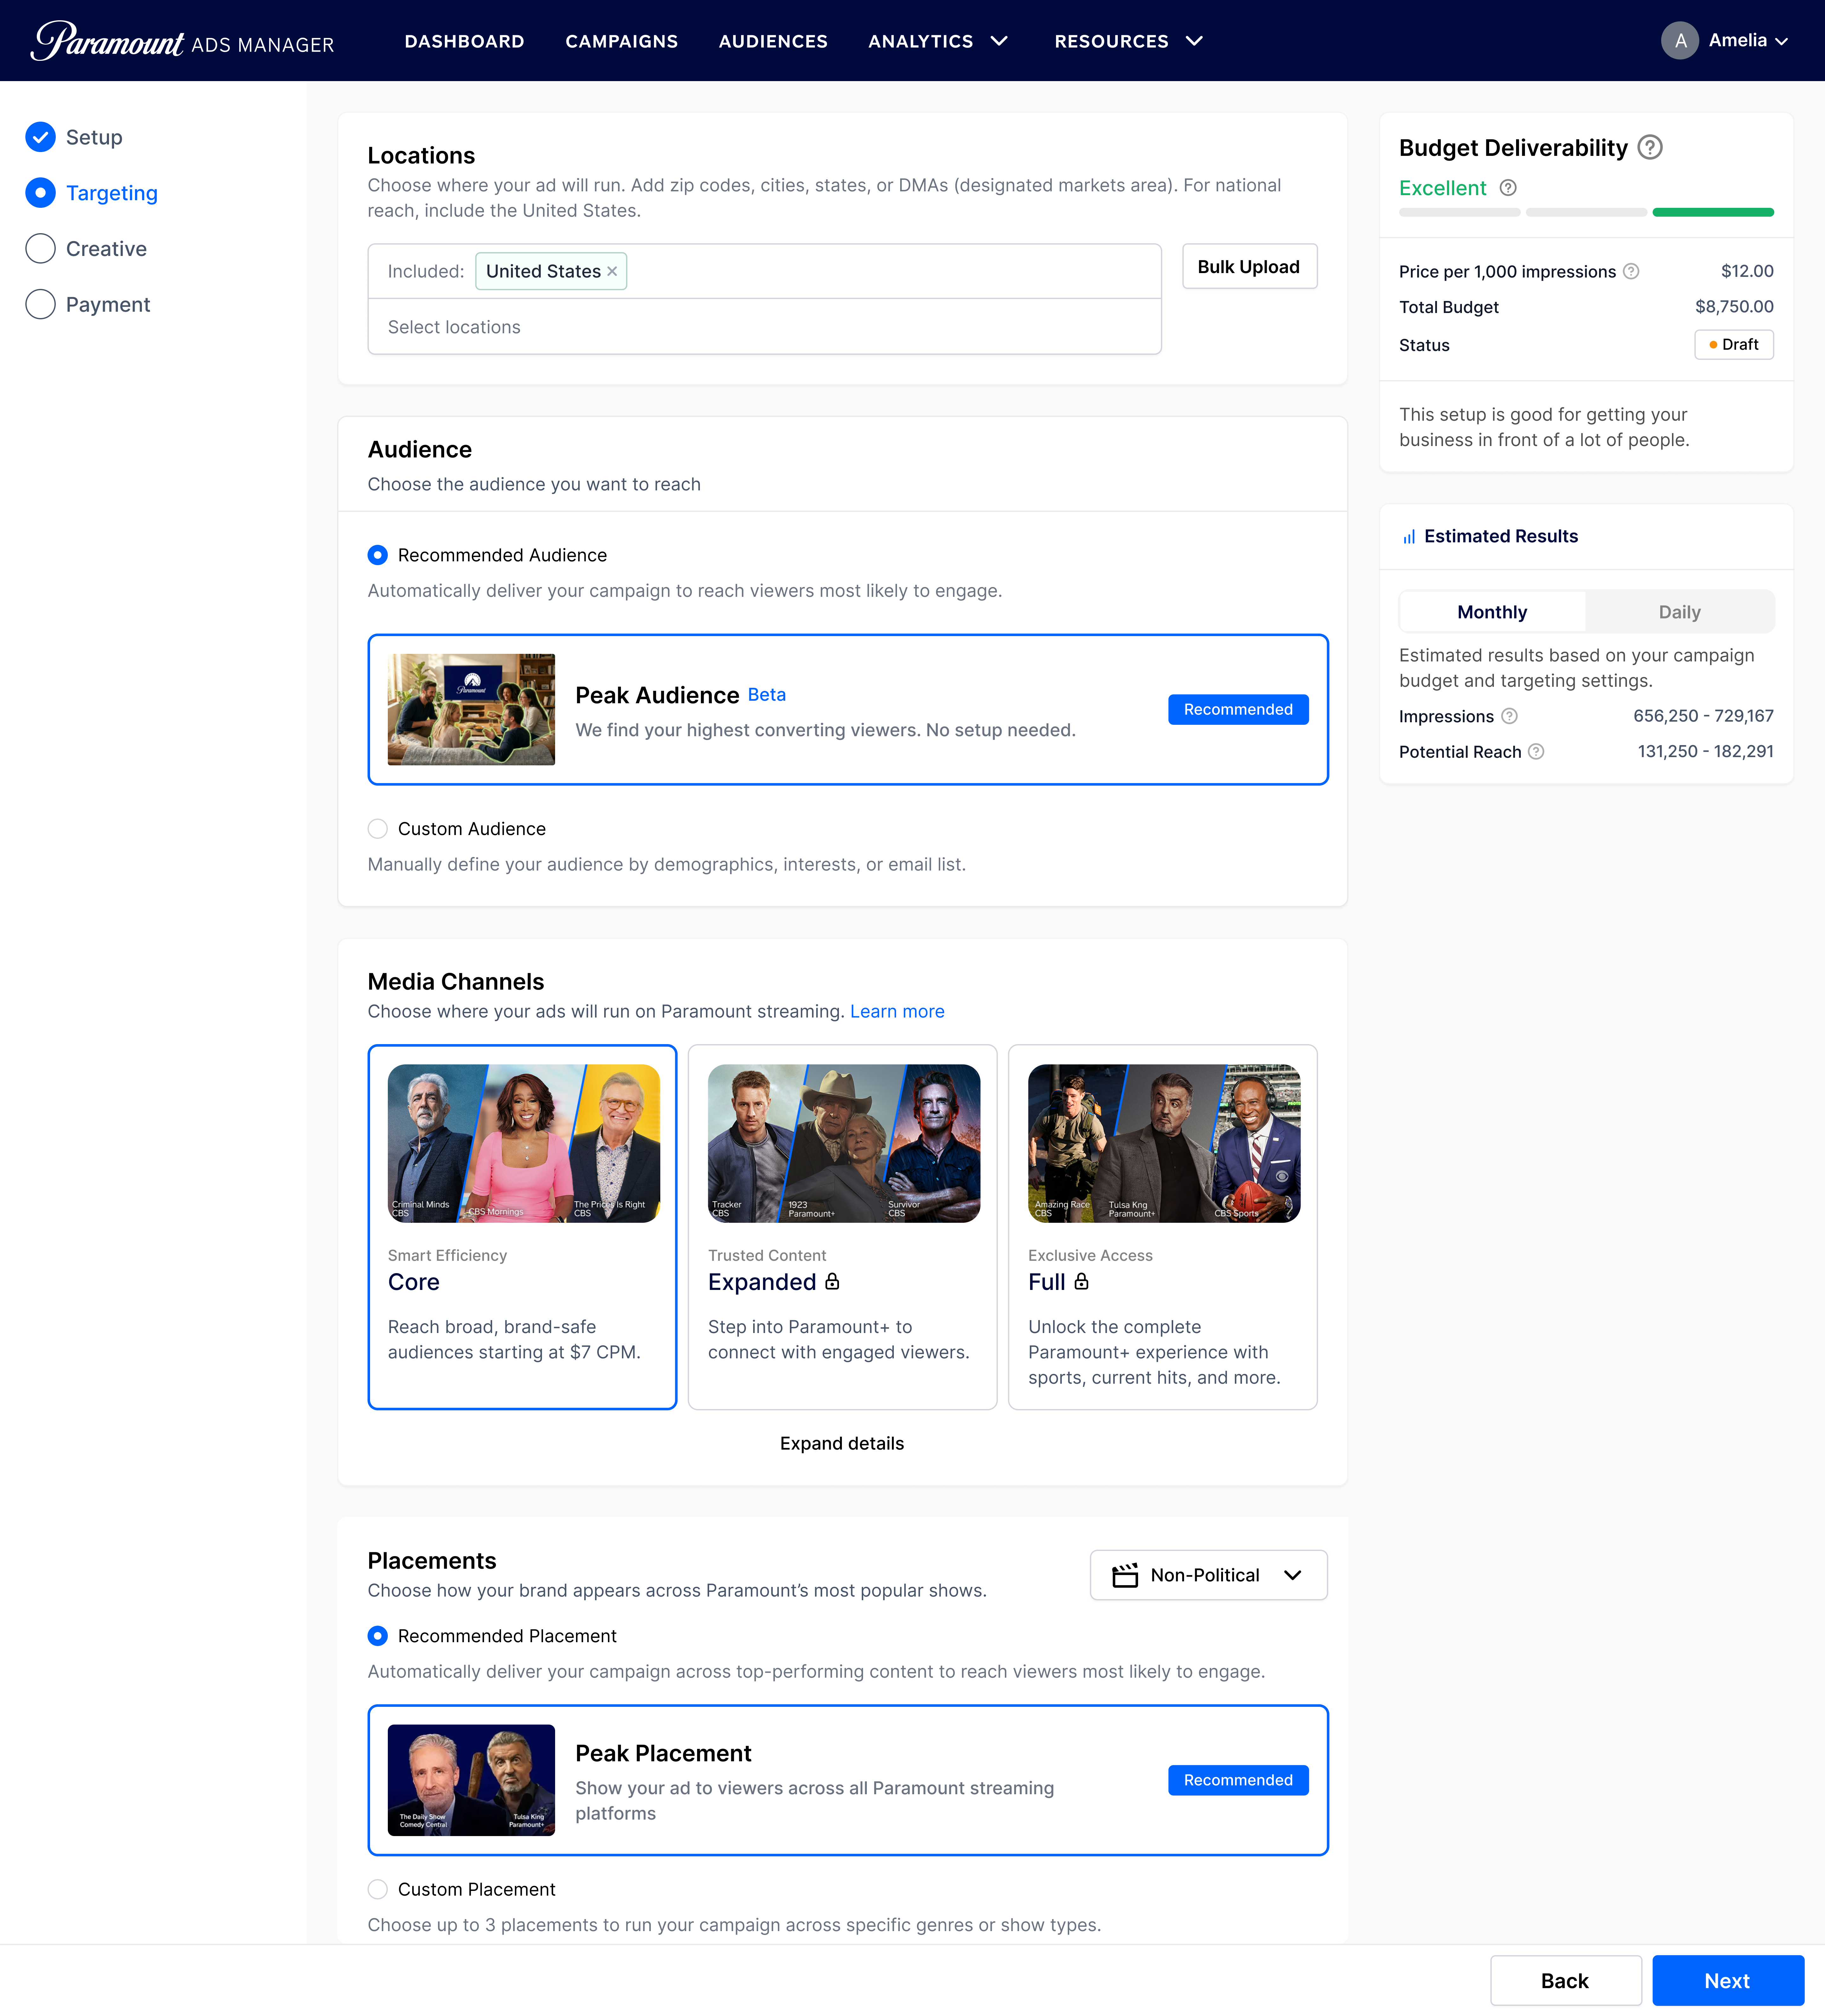
Task: Select the Core media channel card
Action: (x=522, y=1227)
